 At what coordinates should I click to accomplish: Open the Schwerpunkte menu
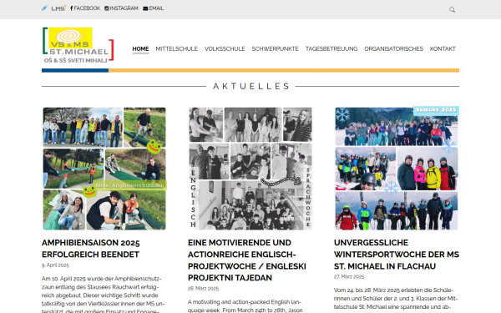pos(275,49)
